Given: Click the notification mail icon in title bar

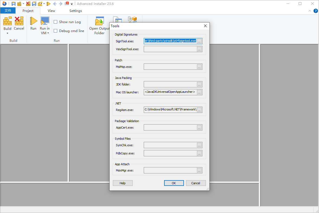Looking at the screenshot, I should click(67, 4).
